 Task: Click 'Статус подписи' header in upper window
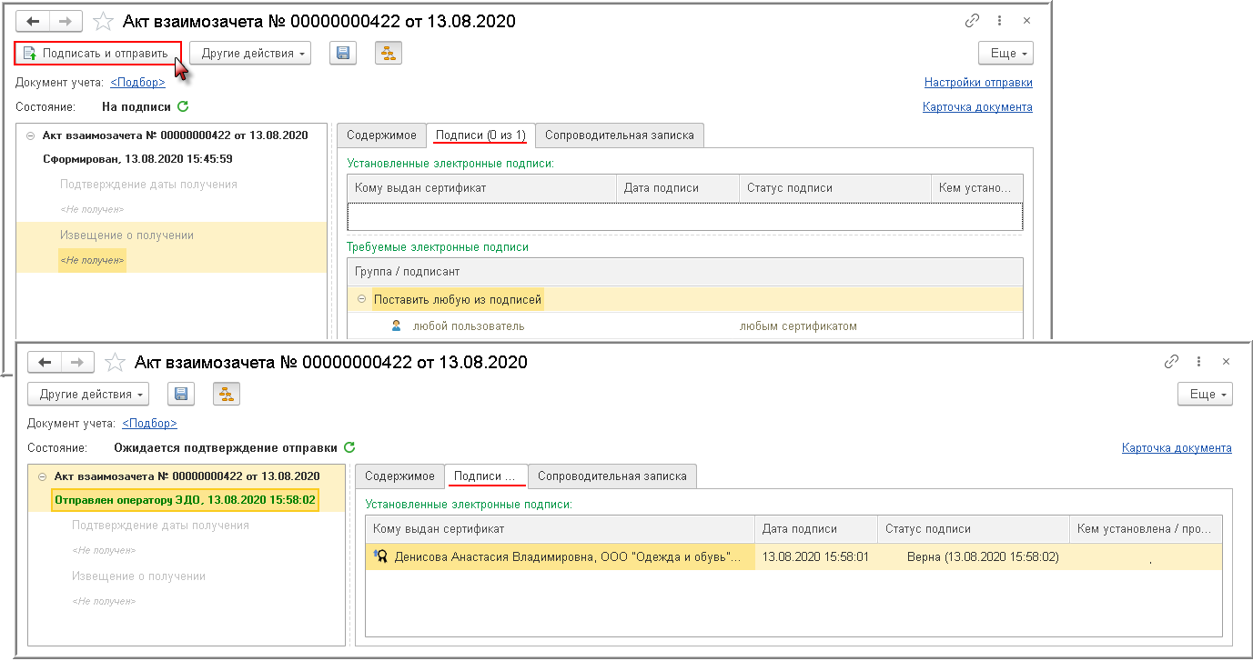click(836, 188)
